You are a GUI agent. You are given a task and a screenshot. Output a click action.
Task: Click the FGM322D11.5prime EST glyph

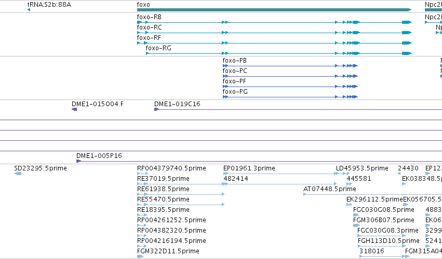tap(140, 256)
